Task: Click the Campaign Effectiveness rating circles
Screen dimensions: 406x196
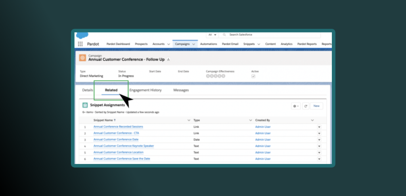Action: coord(215,76)
